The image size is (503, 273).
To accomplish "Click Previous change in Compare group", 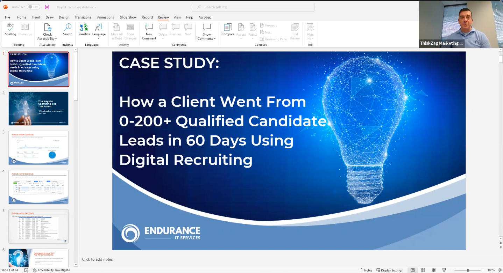I will pos(268,25).
